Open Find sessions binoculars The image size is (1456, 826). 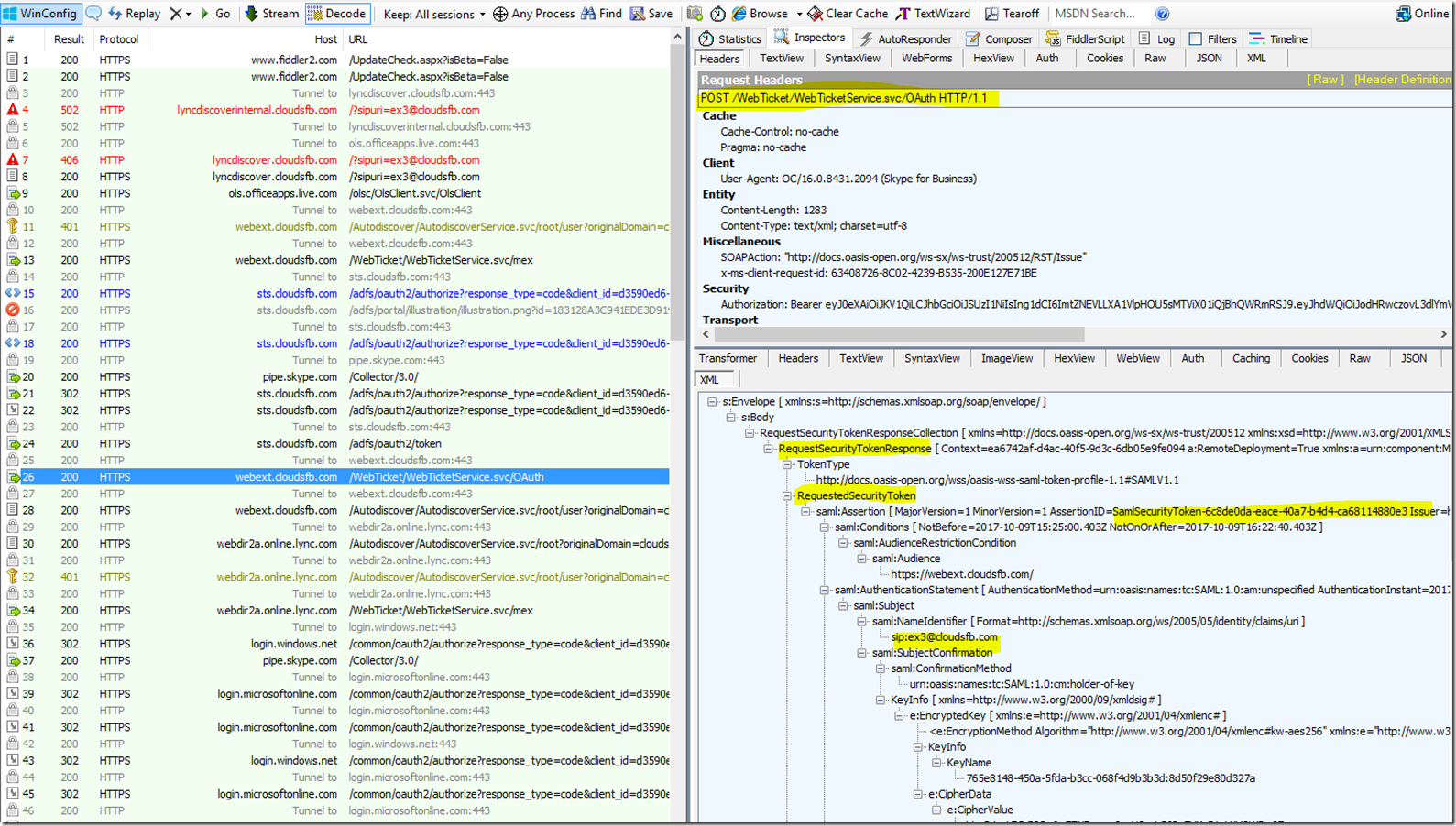pos(601,14)
